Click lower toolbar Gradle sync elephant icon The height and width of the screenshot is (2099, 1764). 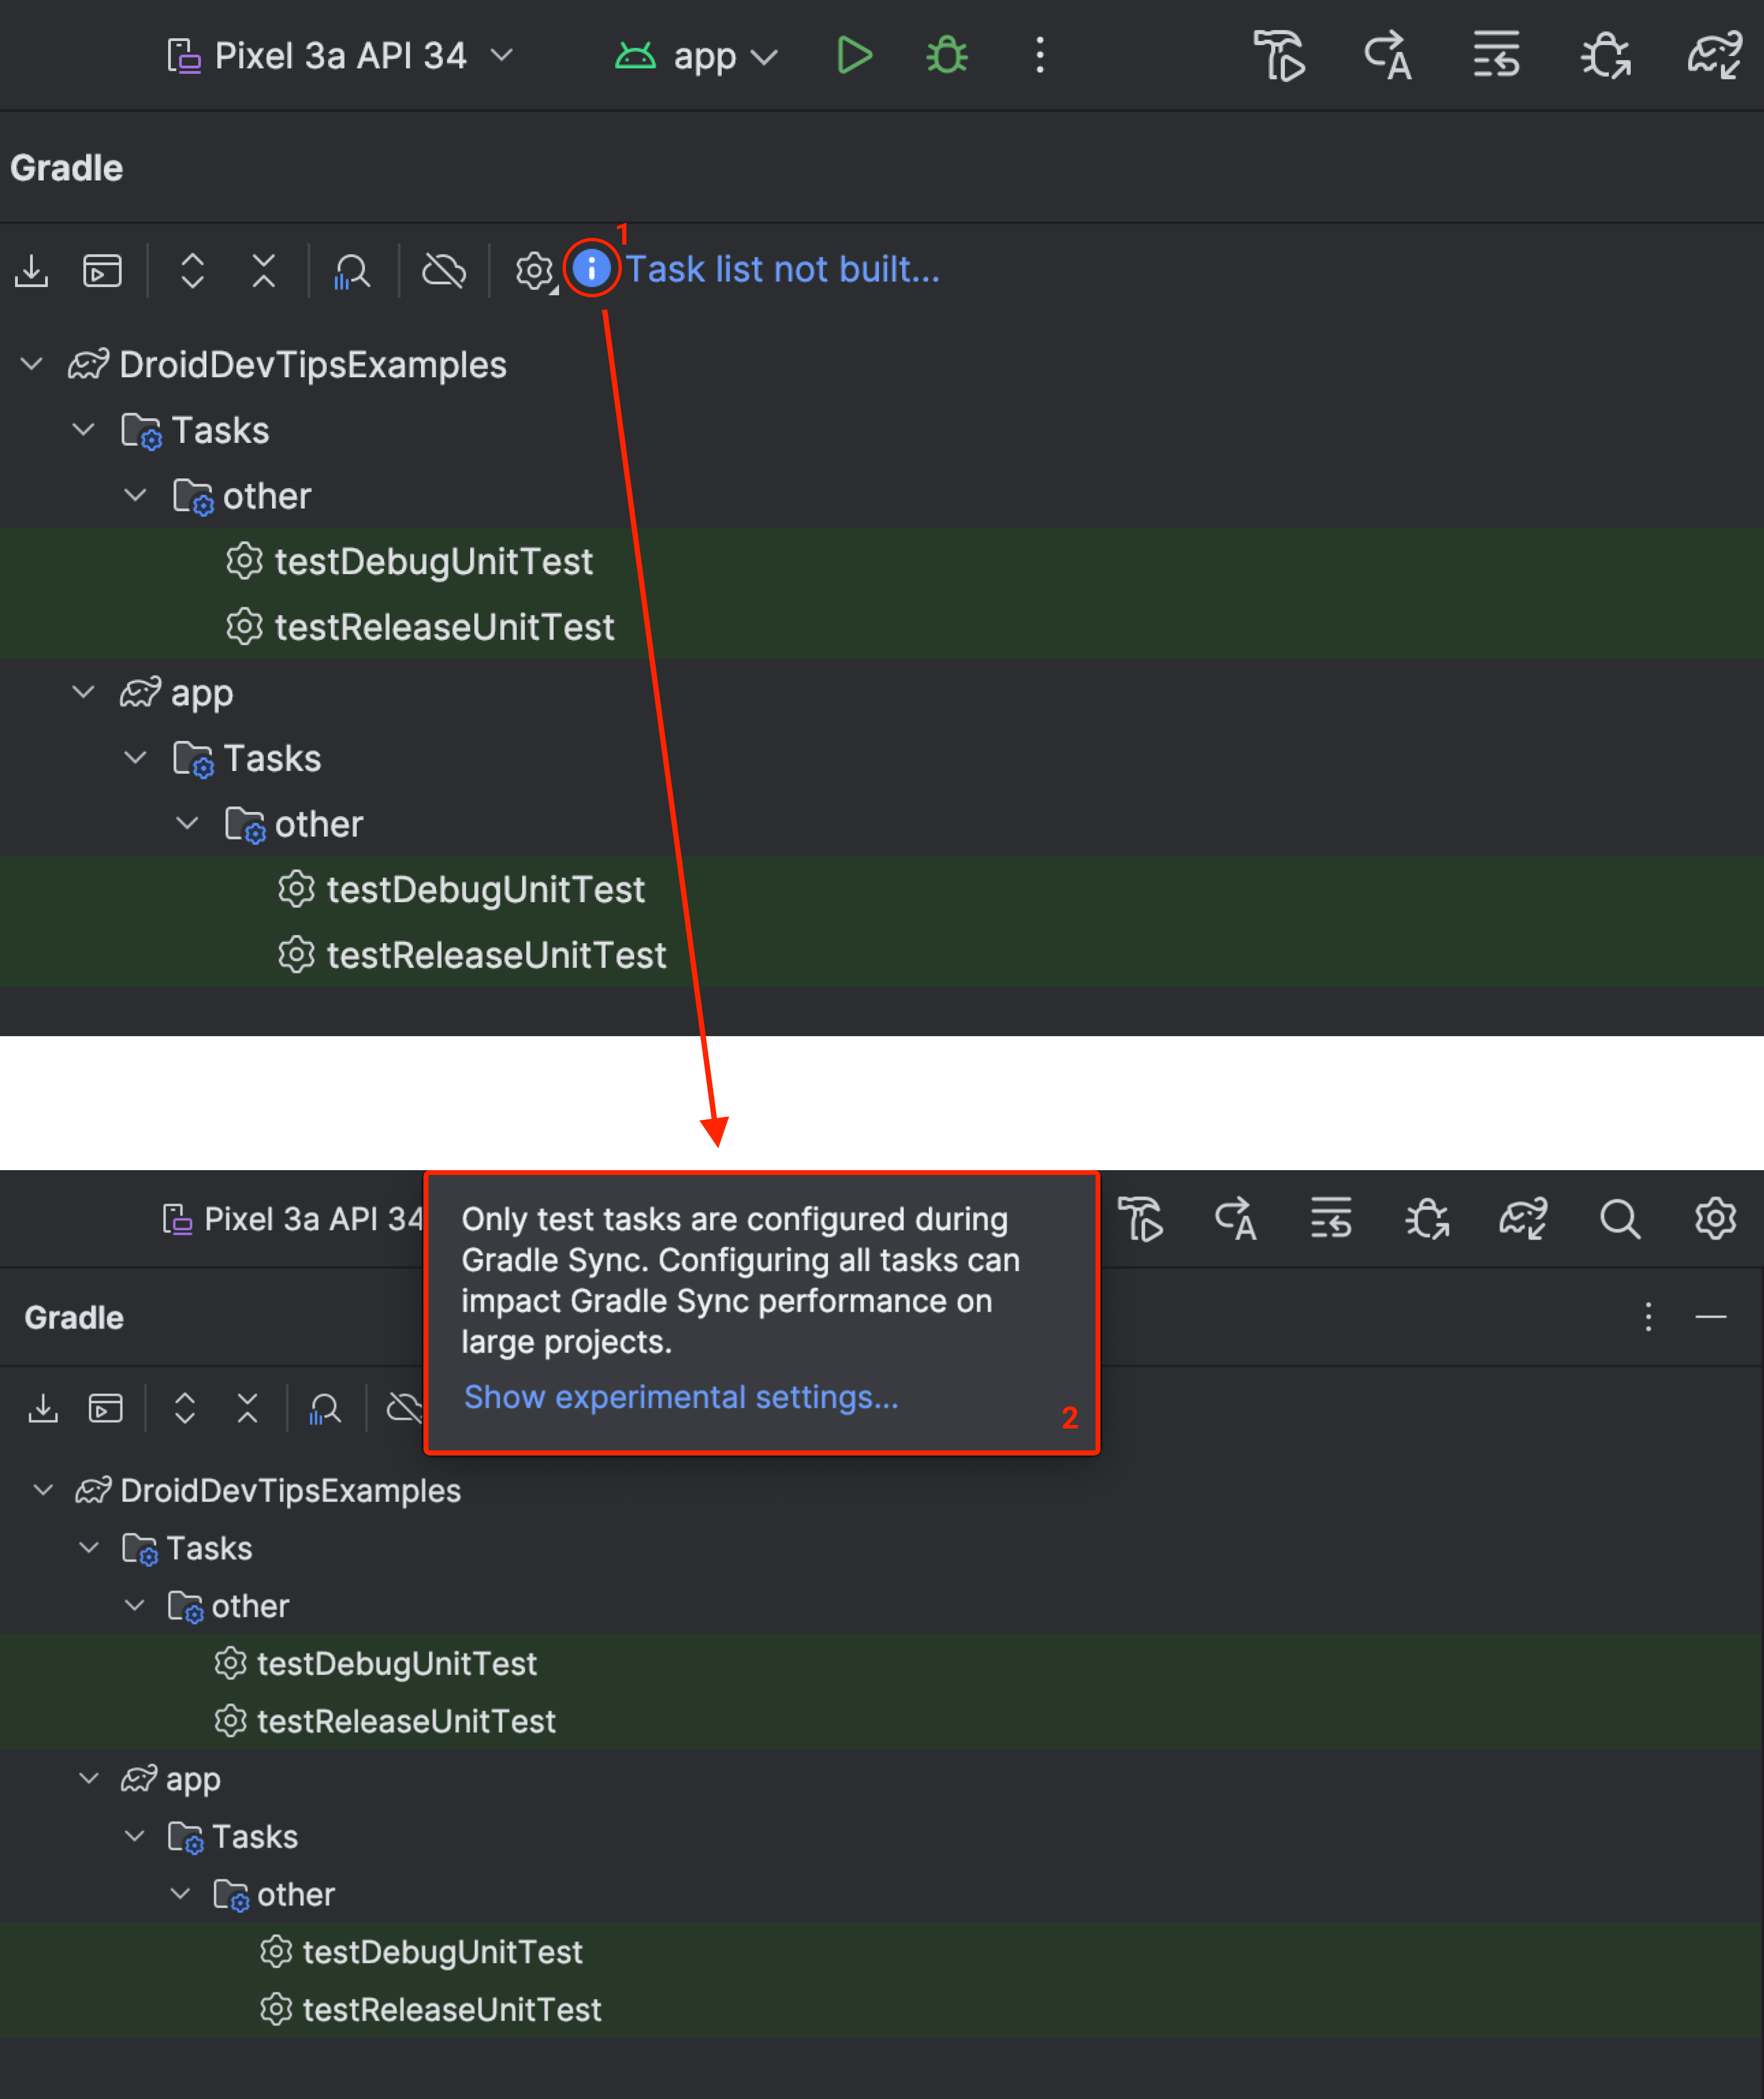point(1523,1219)
